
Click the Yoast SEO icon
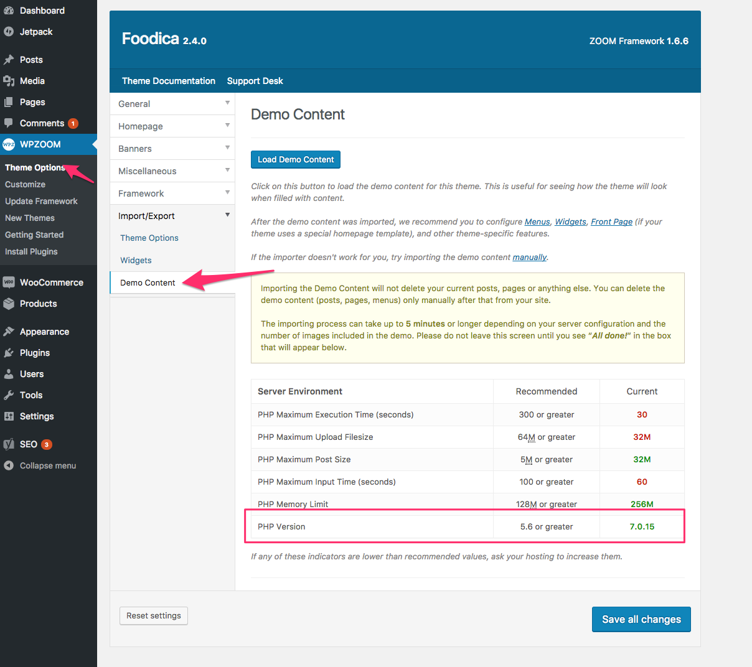click(x=9, y=444)
